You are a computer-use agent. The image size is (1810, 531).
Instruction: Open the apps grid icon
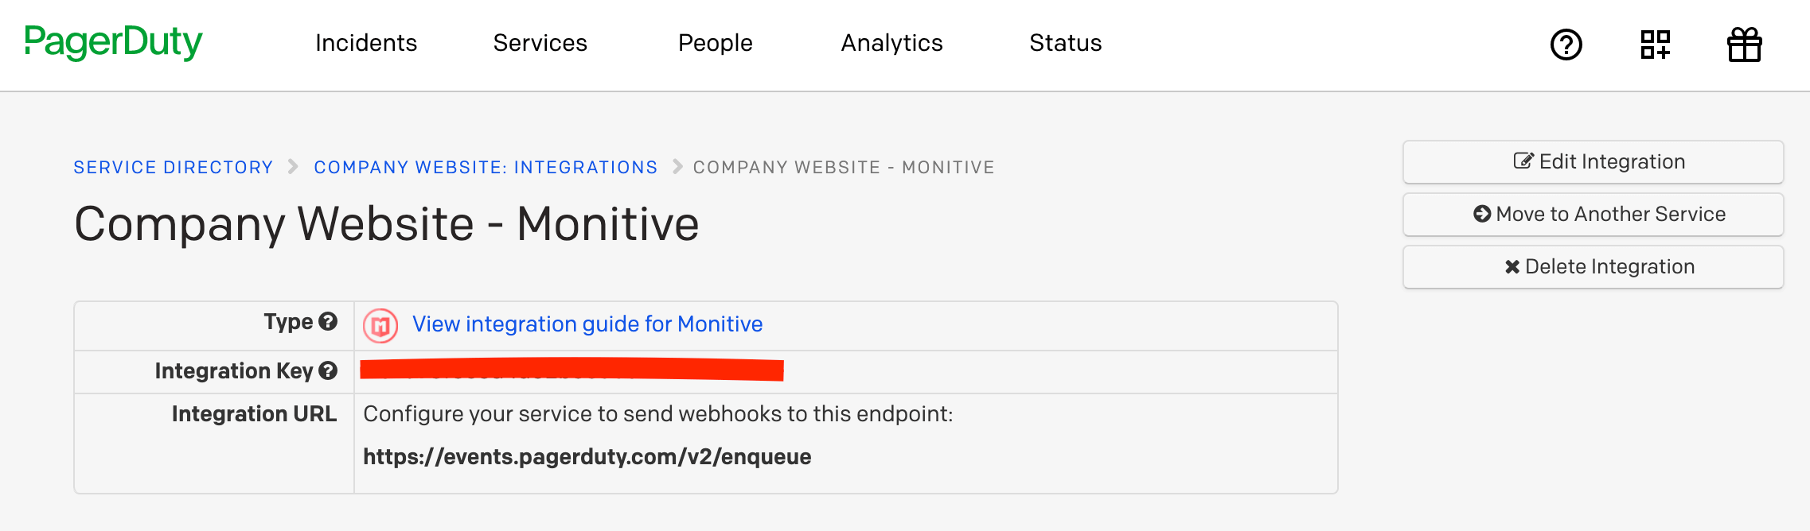[1655, 45]
